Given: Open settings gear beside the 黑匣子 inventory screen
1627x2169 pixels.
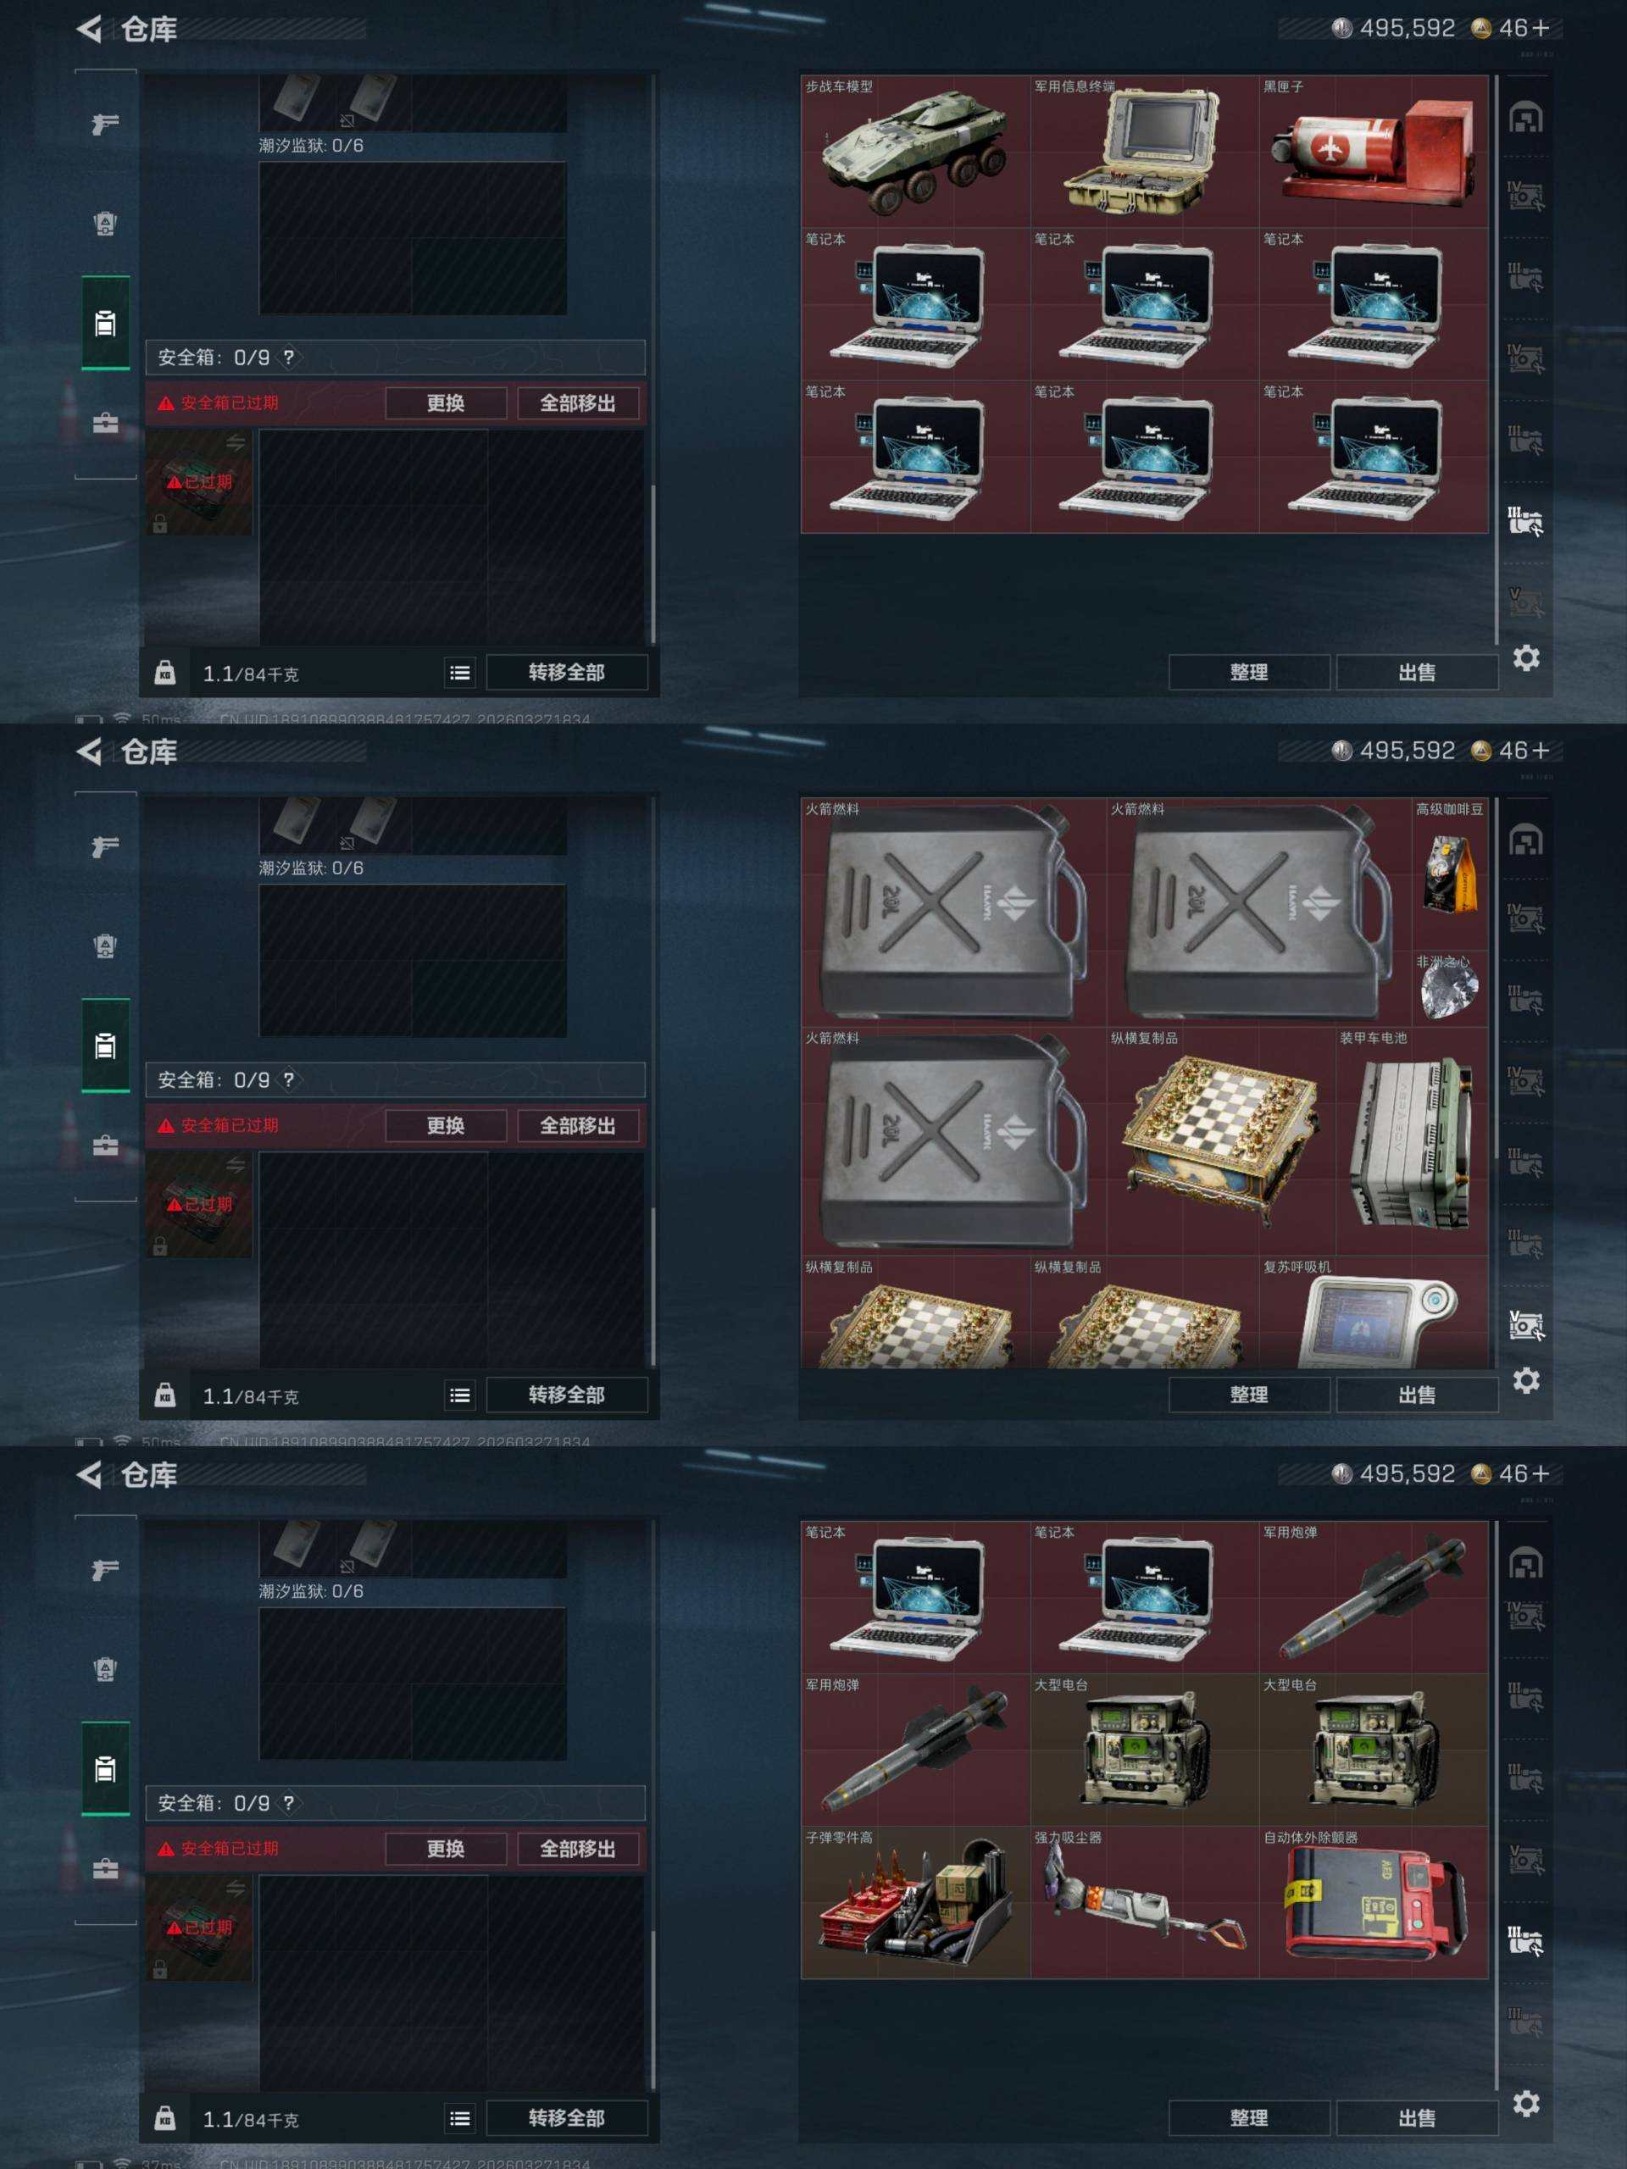Looking at the screenshot, I should [x=1525, y=658].
